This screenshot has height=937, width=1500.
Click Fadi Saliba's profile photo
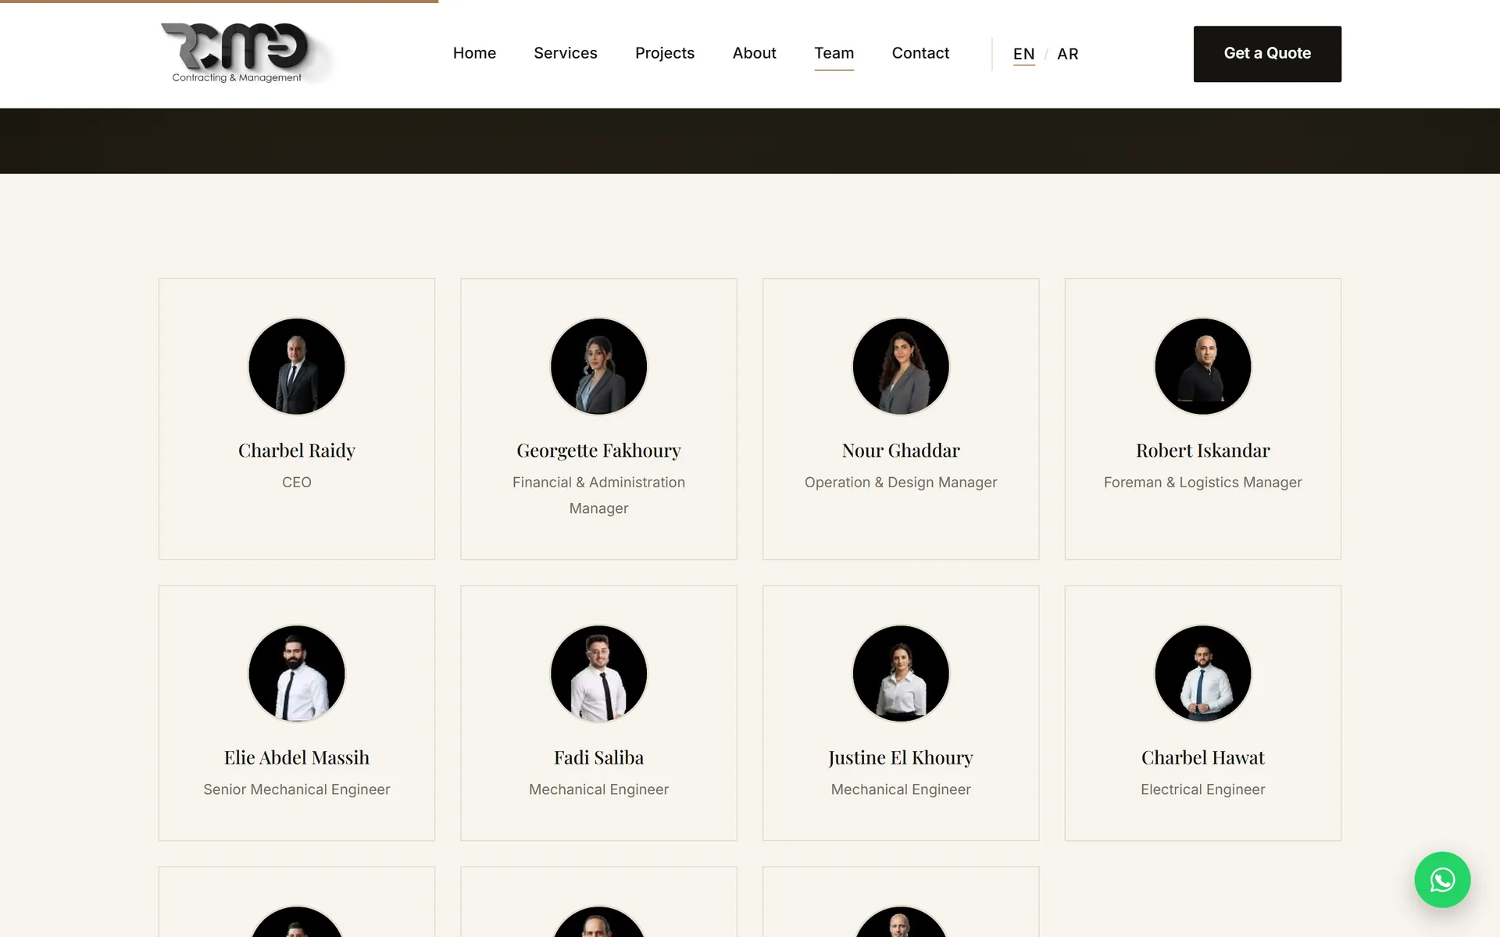(x=598, y=674)
